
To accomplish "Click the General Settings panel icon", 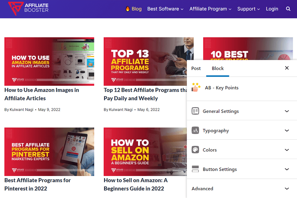I will click(x=195, y=111).
